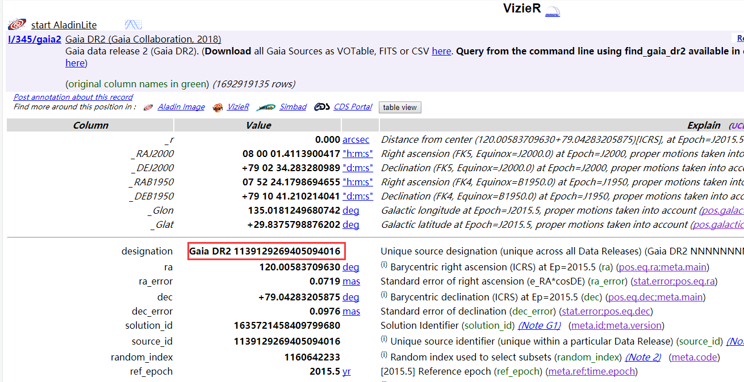Image resolution: width=744 pixels, height=382 pixels.
Task: Click the yr link in ref_epoch row
Action: [346, 372]
